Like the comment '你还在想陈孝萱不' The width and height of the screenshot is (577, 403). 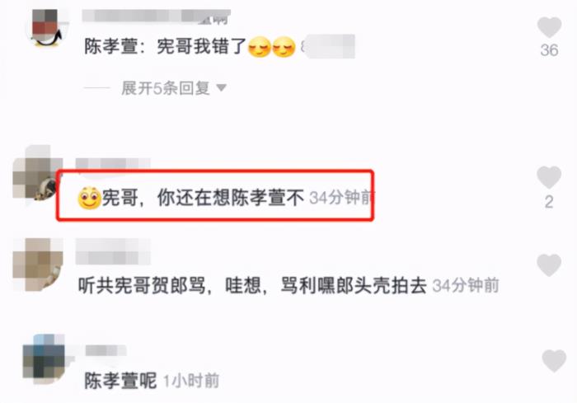[549, 177]
